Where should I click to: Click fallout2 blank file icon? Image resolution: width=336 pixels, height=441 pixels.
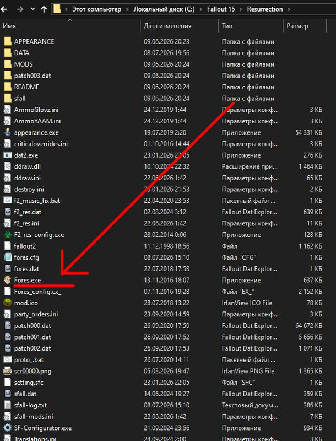(8, 246)
